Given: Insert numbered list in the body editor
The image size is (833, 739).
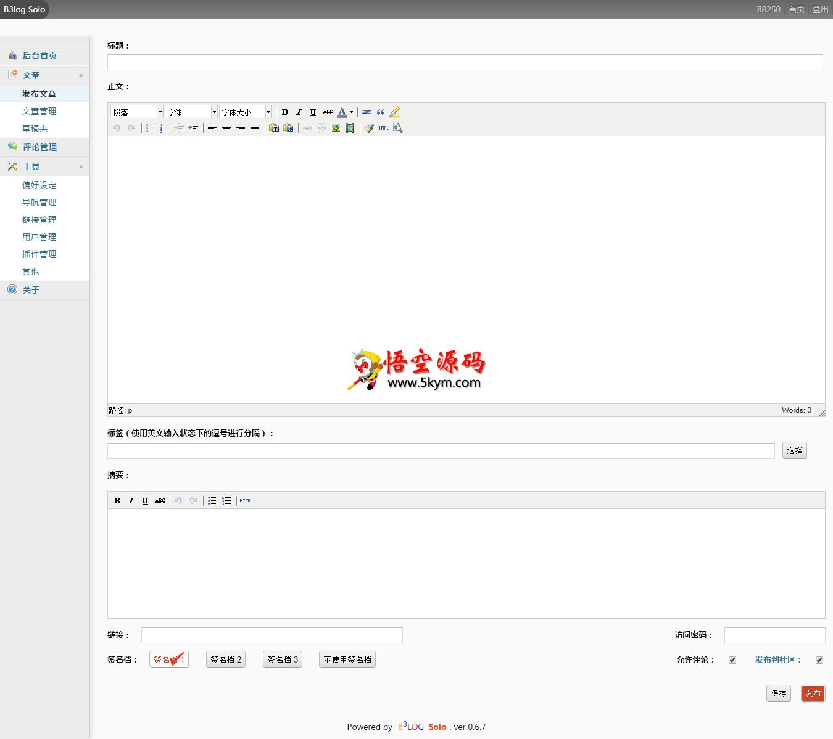Looking at the screenshot, I should (165, 128).
